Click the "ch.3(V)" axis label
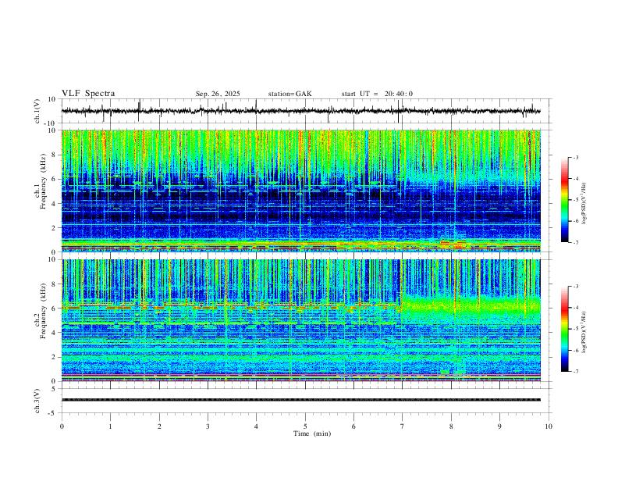 coord(38,401)
